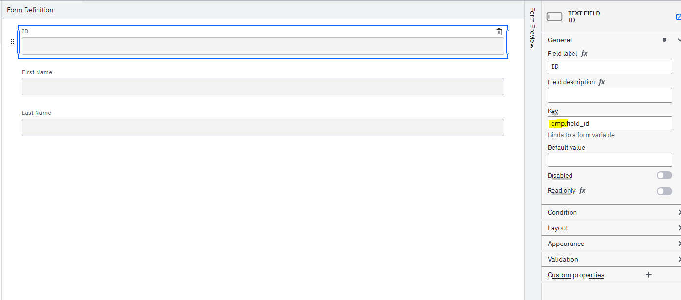Expand the Layout section
681x300 pixels.
(611, 228)
